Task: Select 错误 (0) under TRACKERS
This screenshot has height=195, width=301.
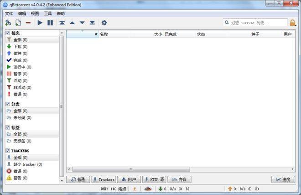Action: 32,171
